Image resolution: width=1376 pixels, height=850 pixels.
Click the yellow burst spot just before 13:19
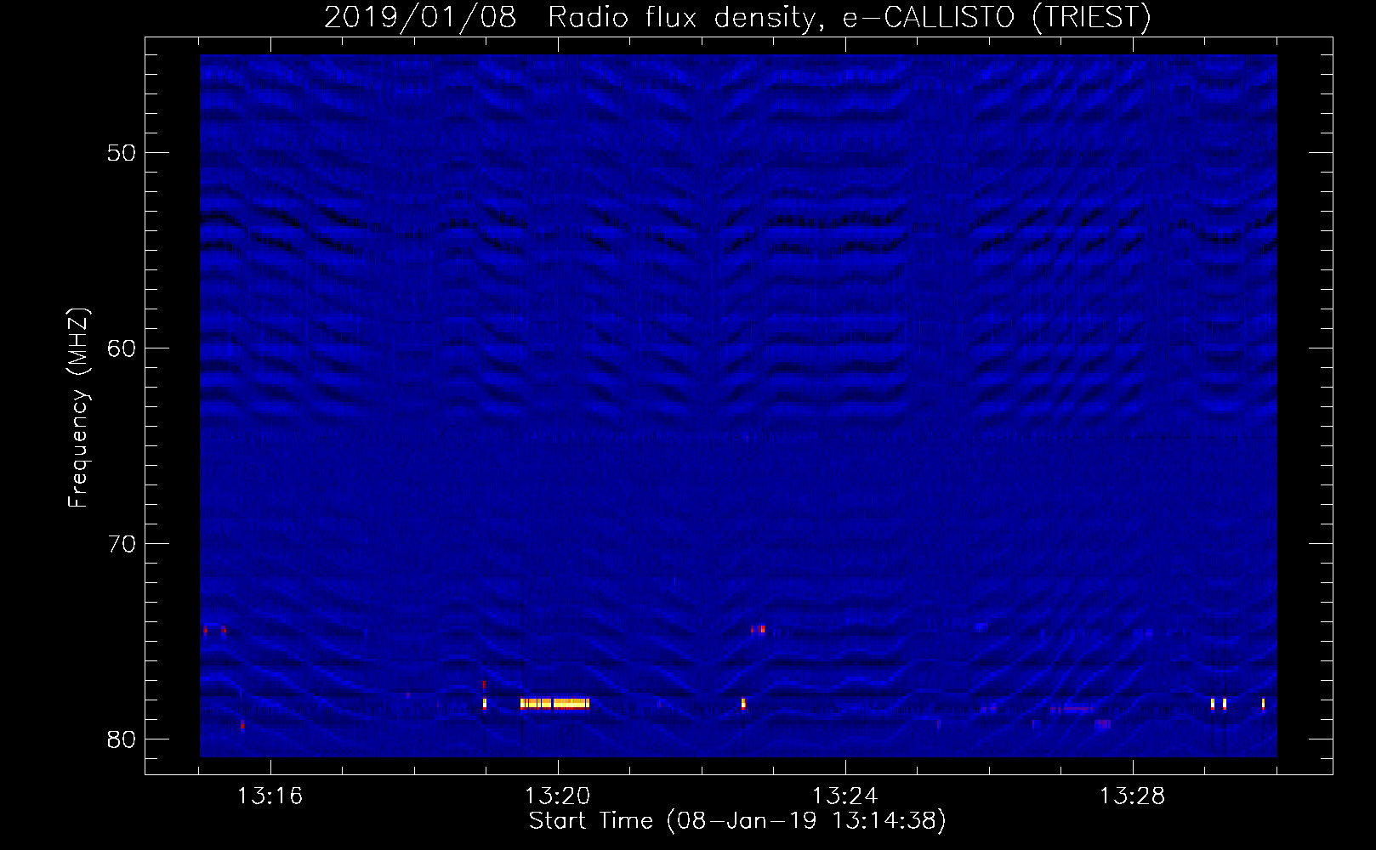pyautogui.click(x=484, y=703)
